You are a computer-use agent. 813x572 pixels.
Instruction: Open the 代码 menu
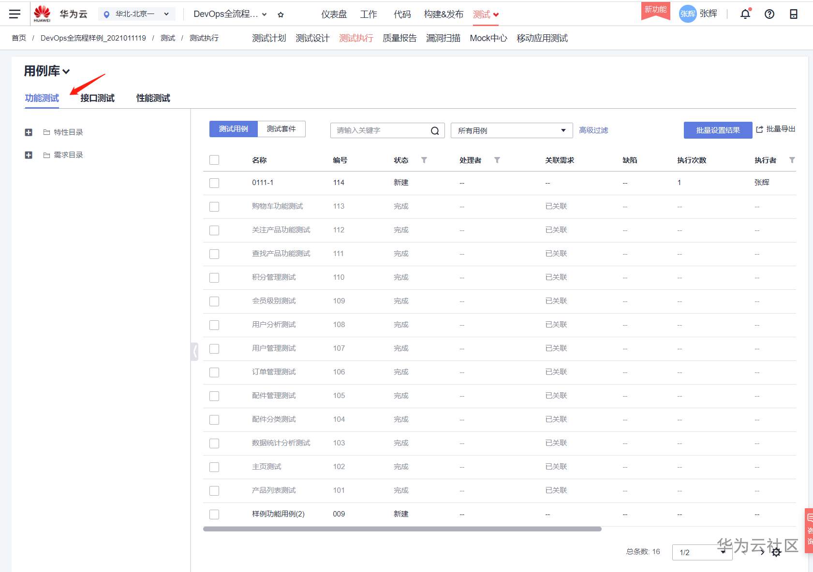(402, 14)
